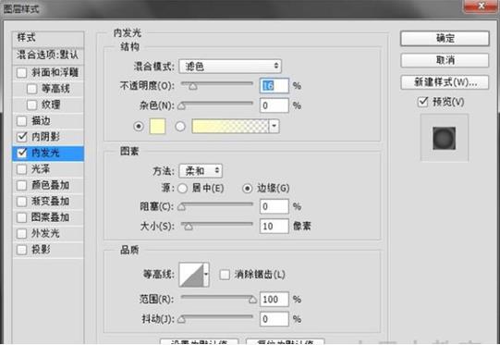Select the 居中(E) source radio button
Viewport: 500px width, 345px height.
click(x=182, y=189)
